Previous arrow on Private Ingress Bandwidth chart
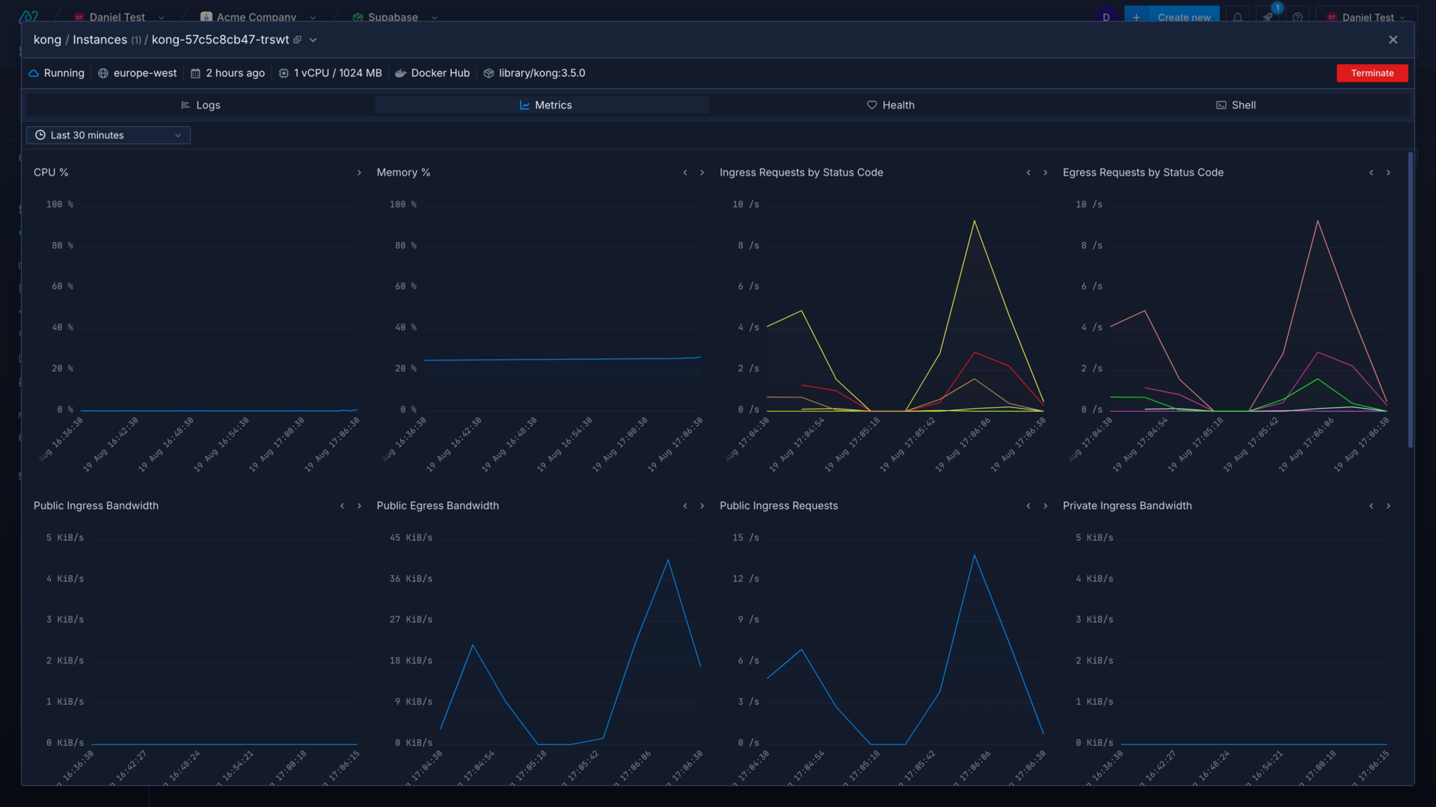The image size is (1436, 807). click(1371, 506)
